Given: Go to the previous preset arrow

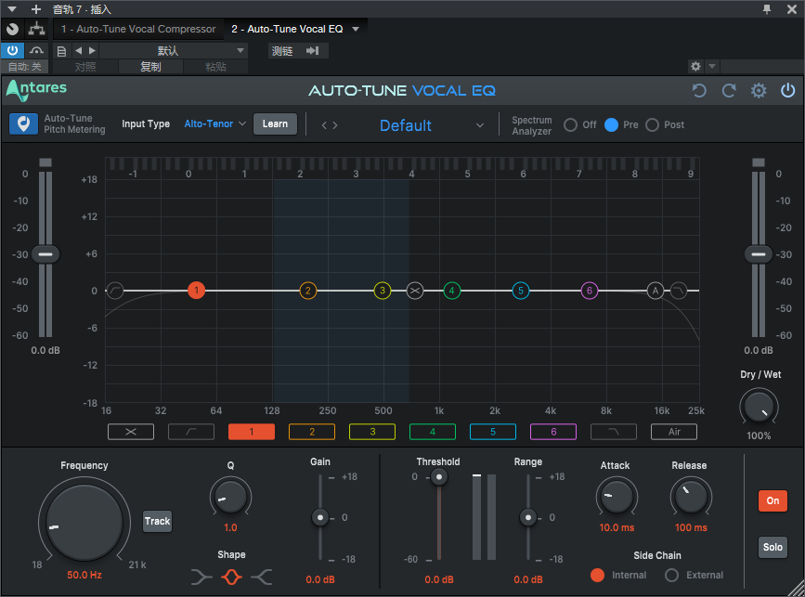Looking at the screenshot, I should (324, 125).
